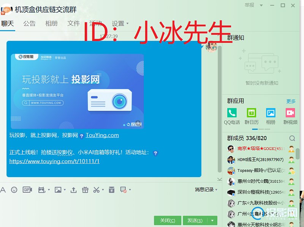Launch the 群视频 group video app

click(290, 113)
